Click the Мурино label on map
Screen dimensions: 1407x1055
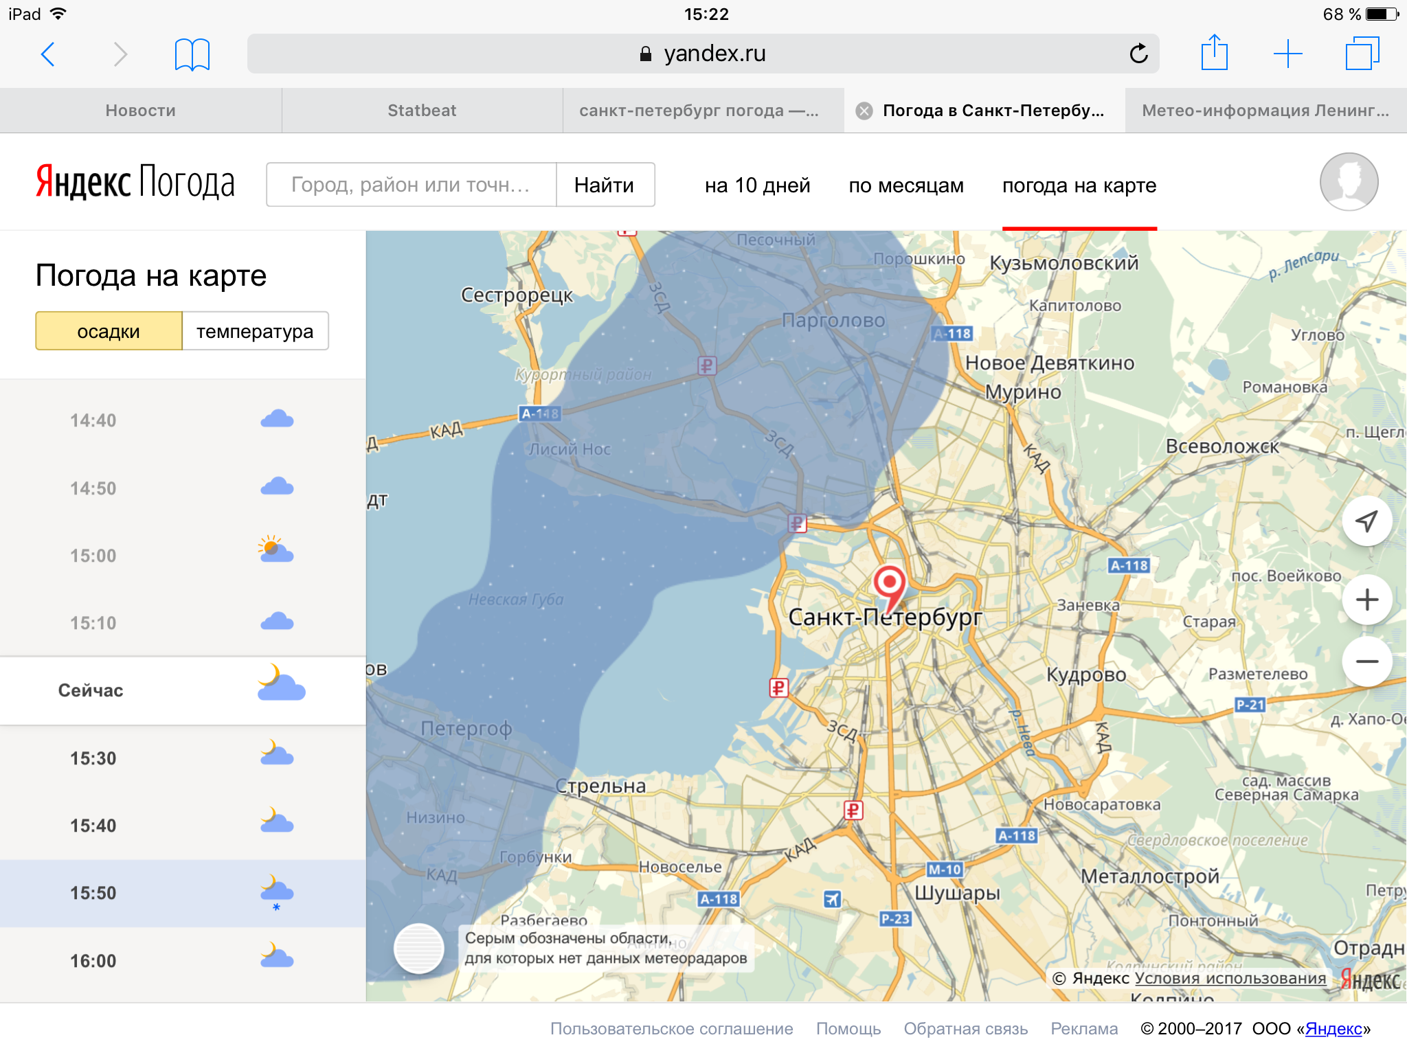click(1023, 392)
